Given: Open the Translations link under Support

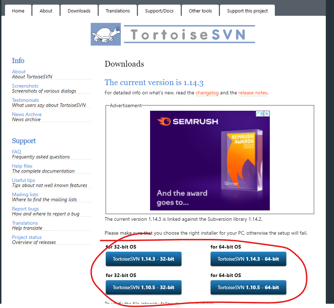Looking at the screenshot, I should [25, 223].
